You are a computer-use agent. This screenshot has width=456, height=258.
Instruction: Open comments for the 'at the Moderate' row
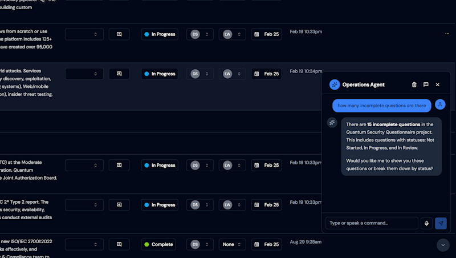[119, 166]
